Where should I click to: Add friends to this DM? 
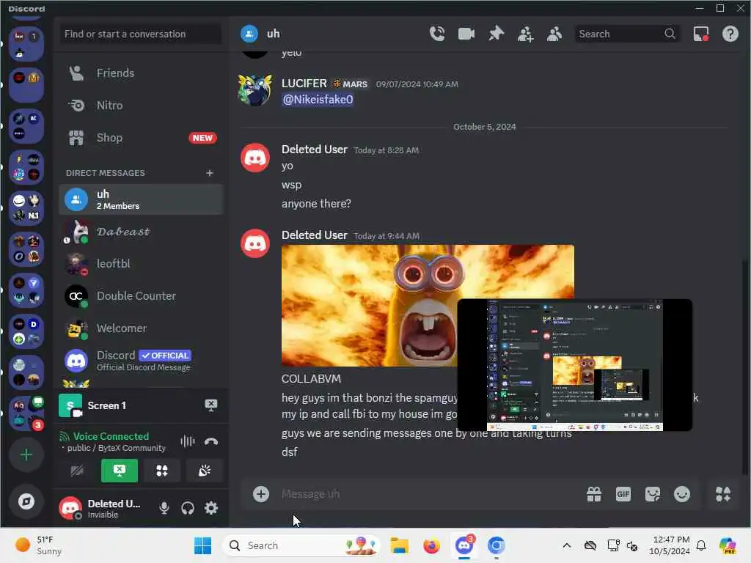click(525, 34)
